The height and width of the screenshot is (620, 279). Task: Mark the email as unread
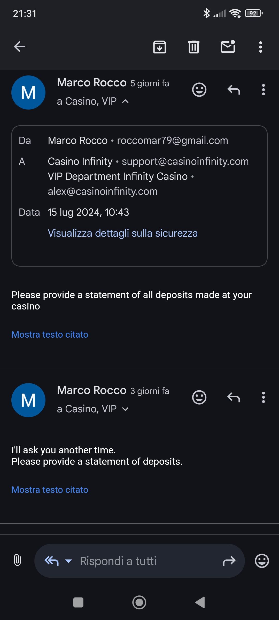(x=228, y=47)
